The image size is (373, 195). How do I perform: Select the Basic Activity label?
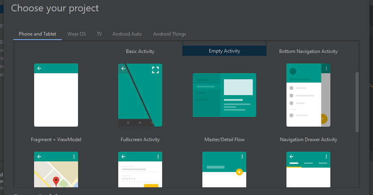pos(140,51)
